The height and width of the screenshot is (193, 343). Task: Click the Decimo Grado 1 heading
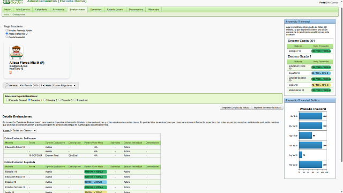pyautogui.click(x=300, y=56)
